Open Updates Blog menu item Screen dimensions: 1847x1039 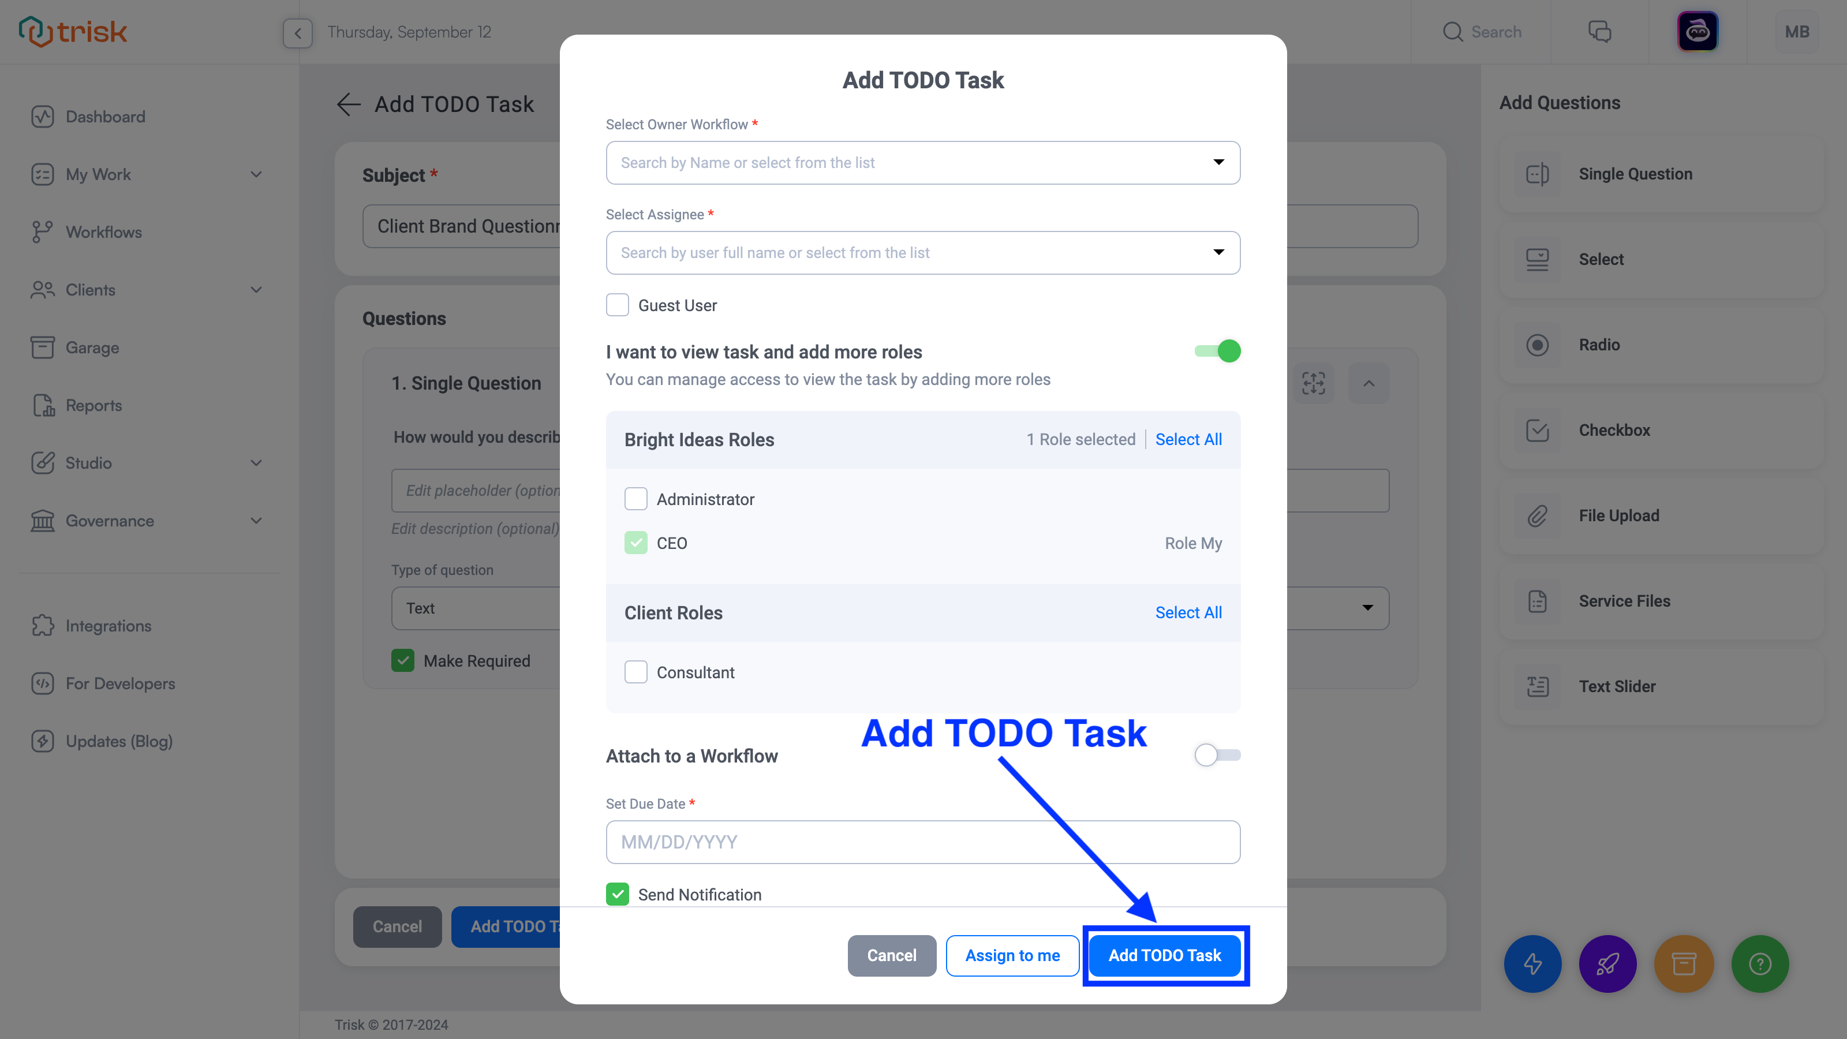coord(119,741)
